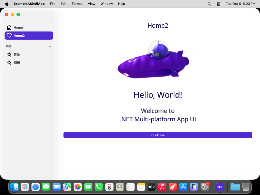Open Maps from the Dock
Image resolution: width=260 pixels, height=195 pixels.
[x=67, y=187]
